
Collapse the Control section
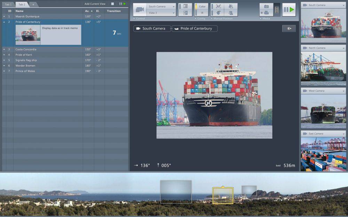(x=139, y=18)
